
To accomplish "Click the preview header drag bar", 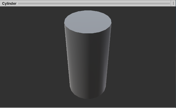I will pyautogui.click(x=94, y=4).
